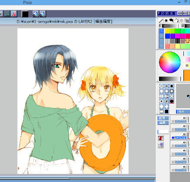
Task: Select the black square brush tip
Action: [x=166, y=111]
